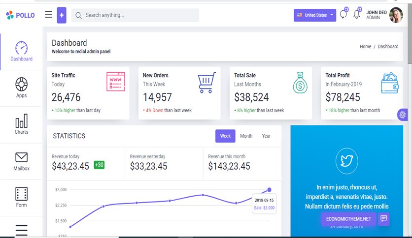Click the $33,23.45 revenue yesterday value

[x=148, y=166]
